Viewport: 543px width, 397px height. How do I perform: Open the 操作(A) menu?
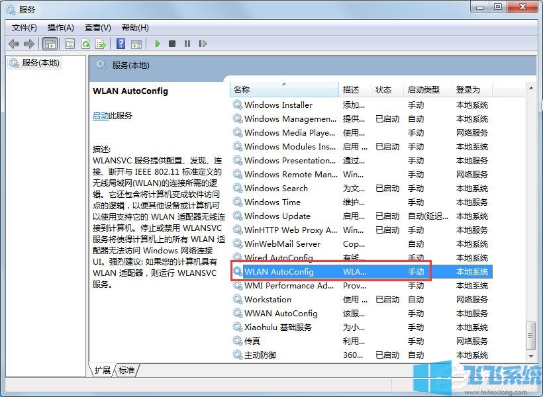coord(60,27)
